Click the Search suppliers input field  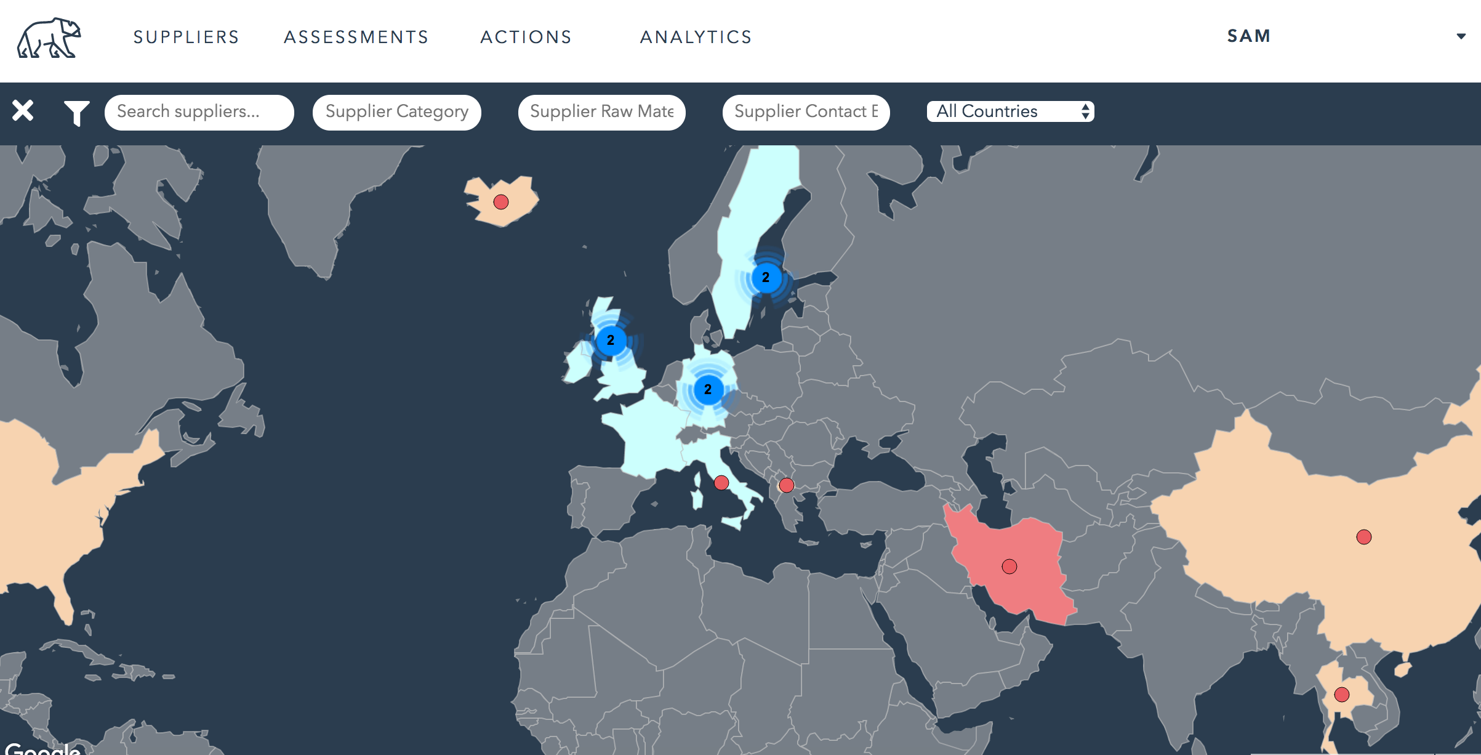pos(199,112)
